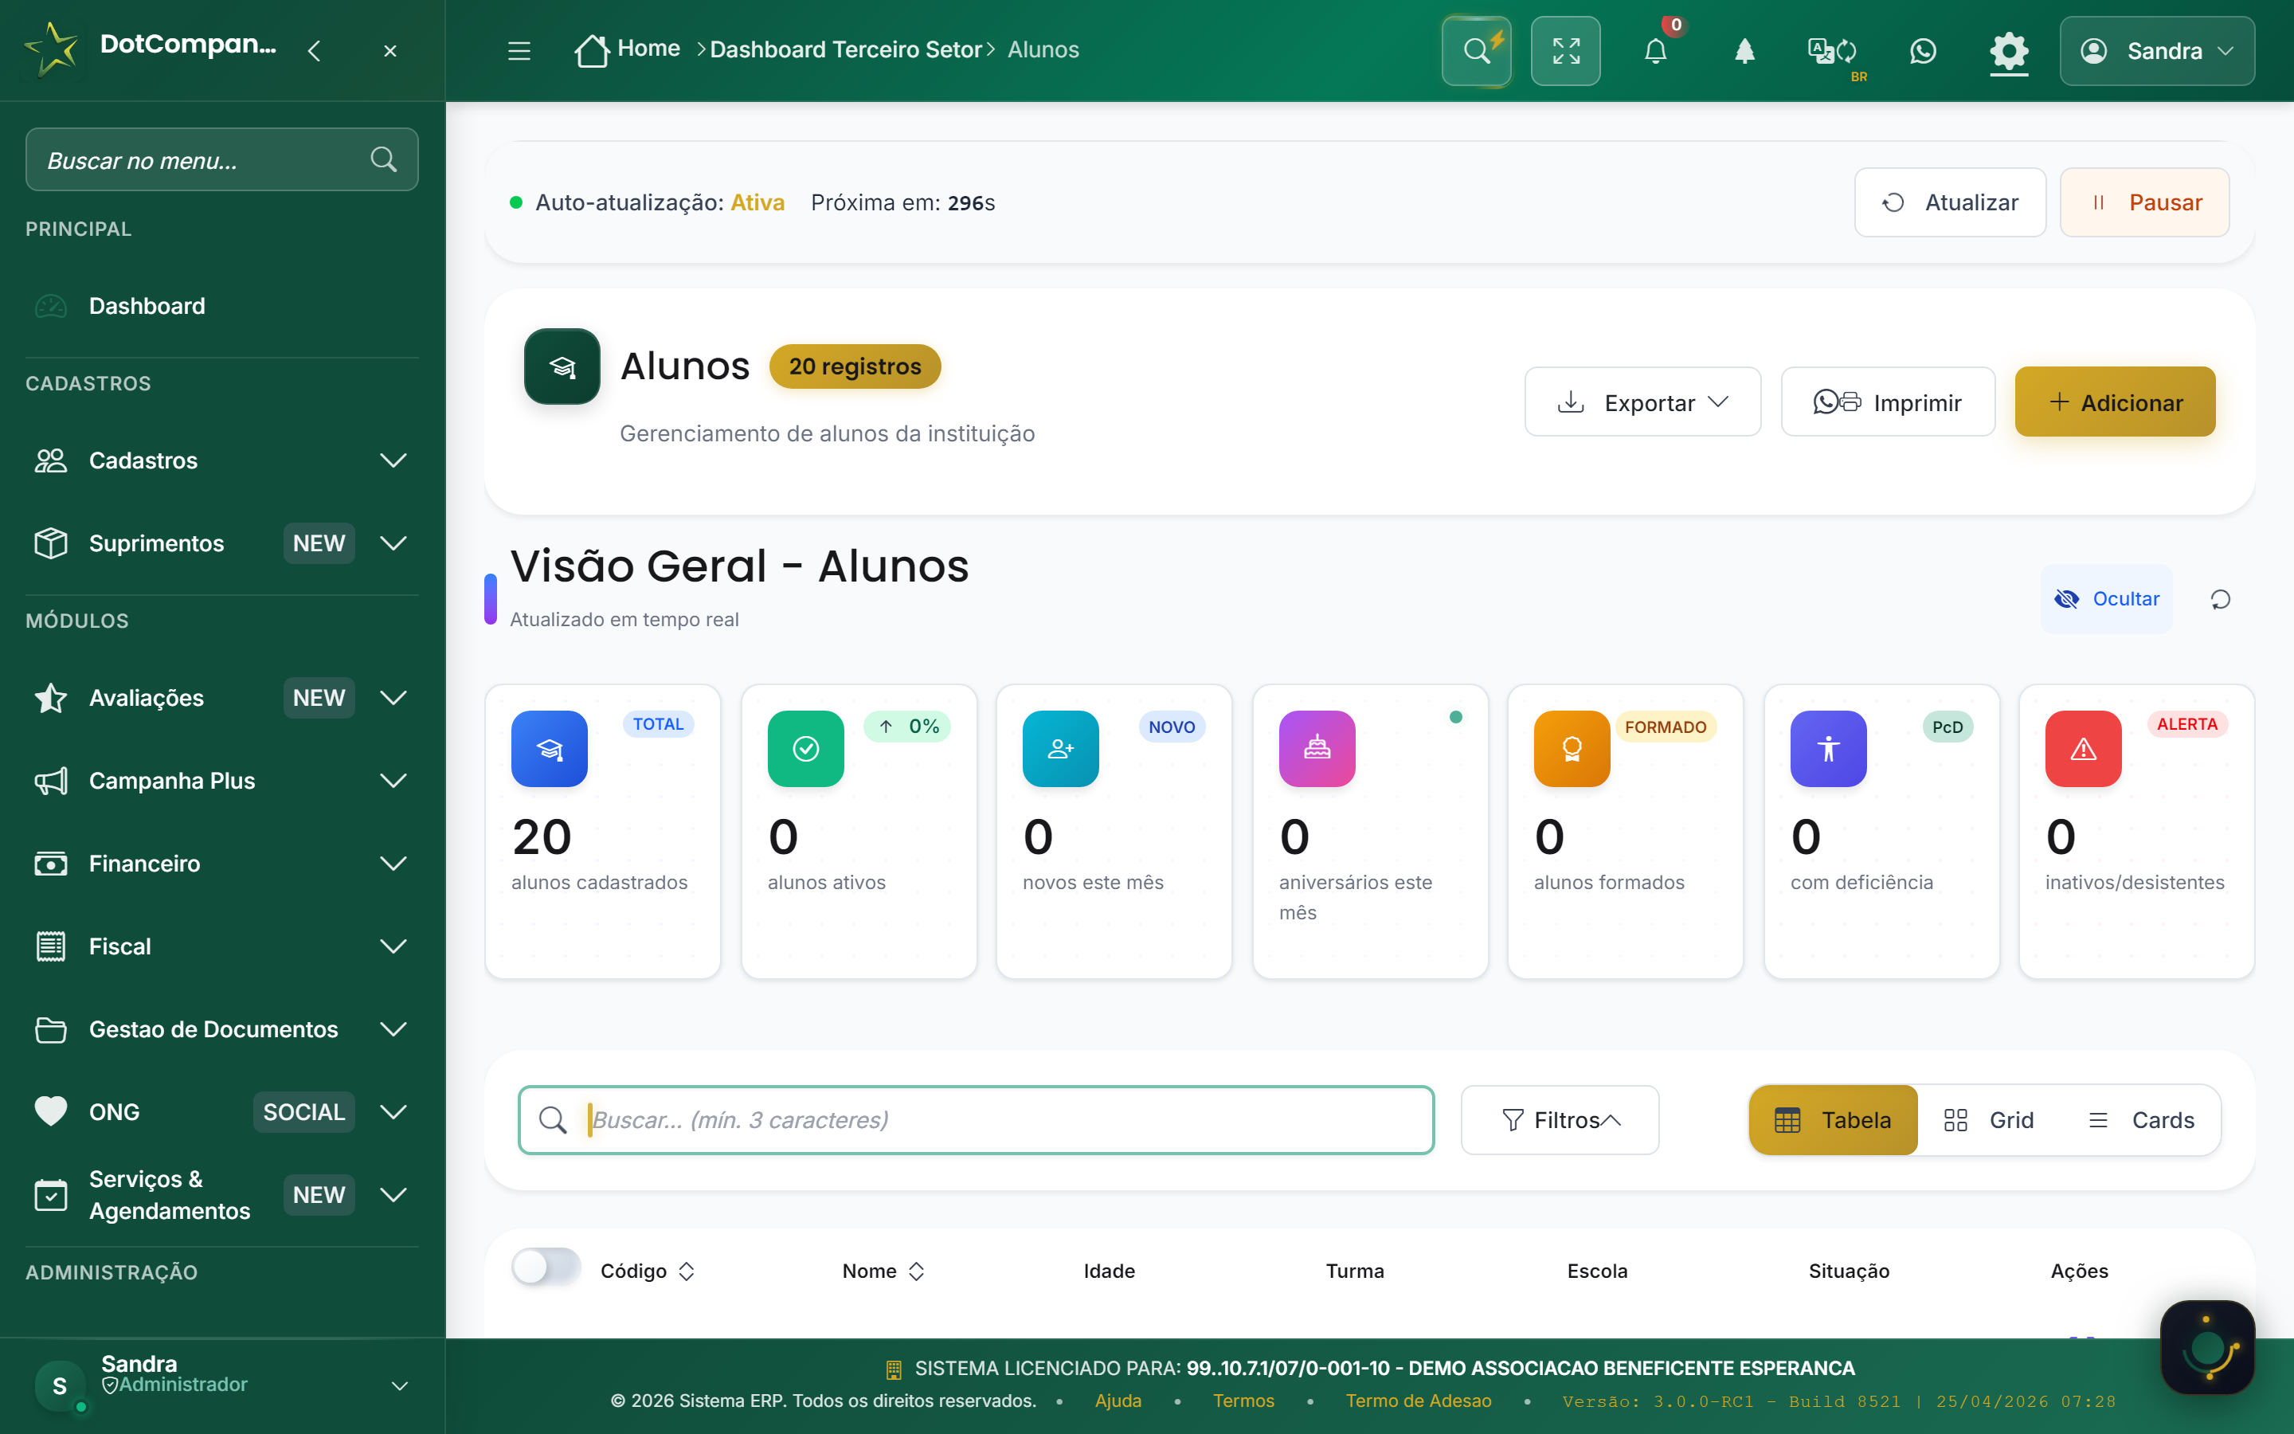2294x1434 pixels.
Task: Close the sidebar with the X icon
Action: point(390,50)
